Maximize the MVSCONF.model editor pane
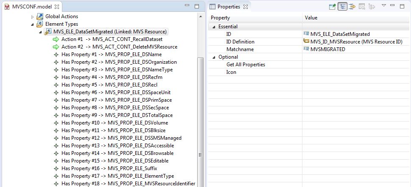411x187 pixels. pyautogui.click(x=196, y=6)
